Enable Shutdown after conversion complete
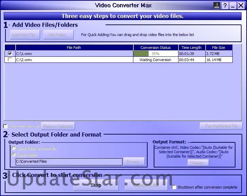Viewport: 247px width, 196px height. point(174,187)
